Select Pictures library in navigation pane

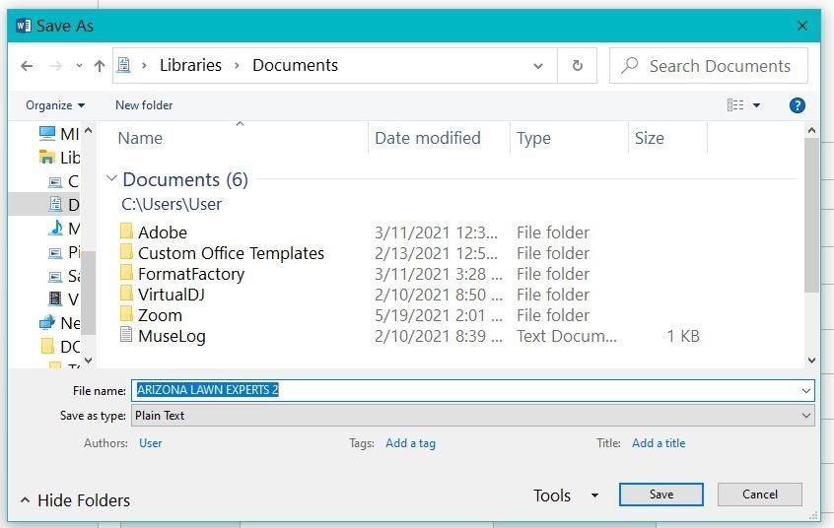[64, 252]
